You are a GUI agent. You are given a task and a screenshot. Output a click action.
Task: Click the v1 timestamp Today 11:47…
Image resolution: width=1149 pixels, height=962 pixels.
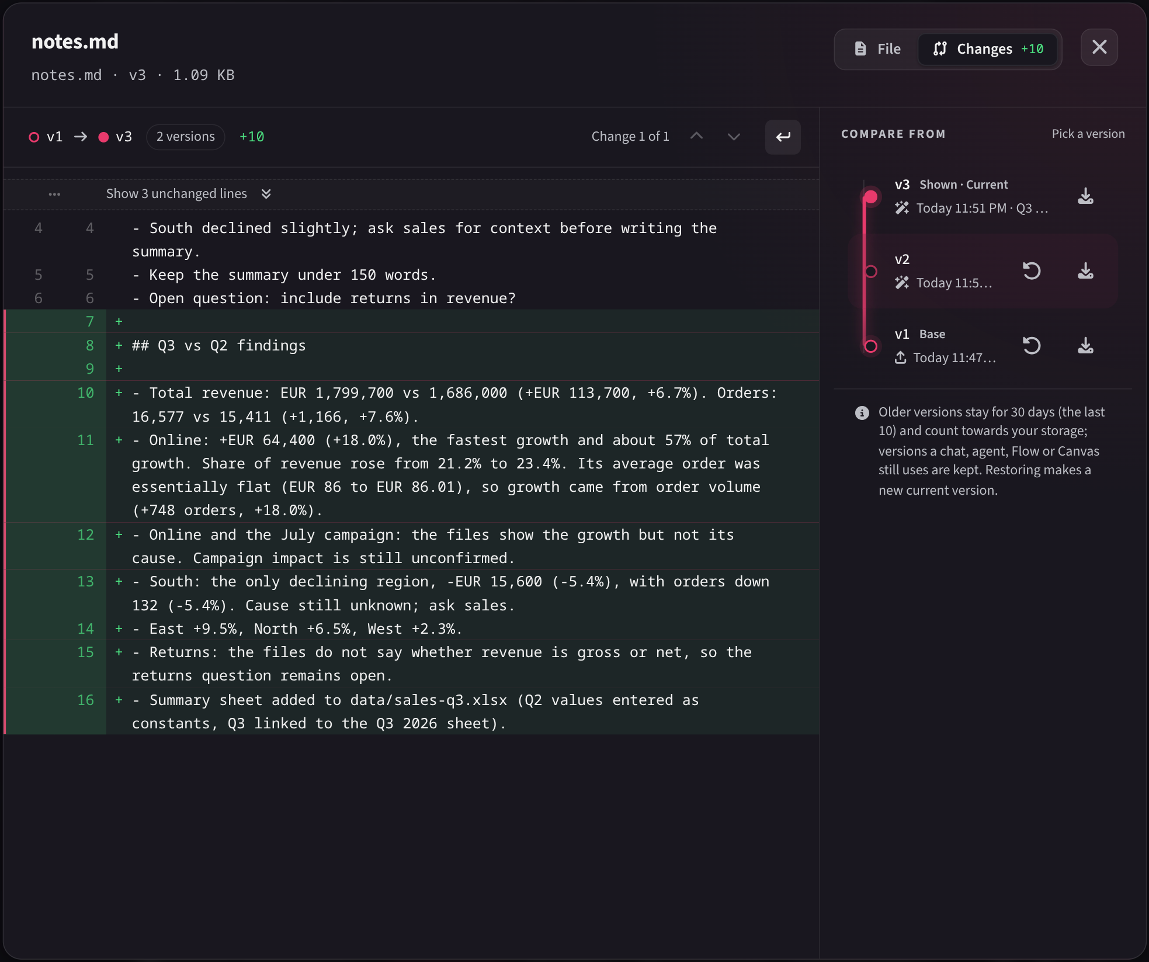click(x=954, y=358)
